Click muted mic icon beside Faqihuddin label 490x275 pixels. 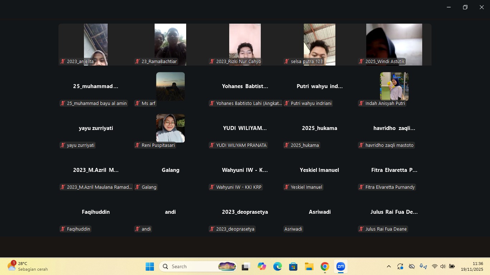click(63, 229)
